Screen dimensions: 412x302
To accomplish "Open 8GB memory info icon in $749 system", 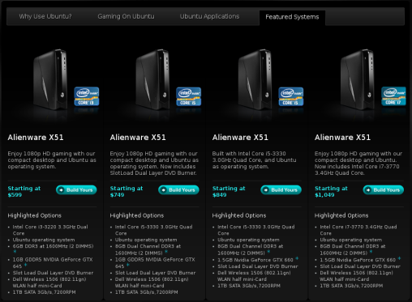I will pyautogui.click(x=166, y=252).
